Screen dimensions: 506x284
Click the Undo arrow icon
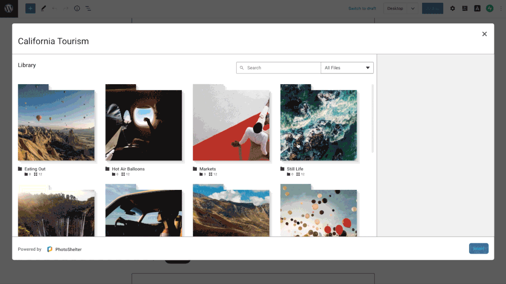click(x=55, y=8)
